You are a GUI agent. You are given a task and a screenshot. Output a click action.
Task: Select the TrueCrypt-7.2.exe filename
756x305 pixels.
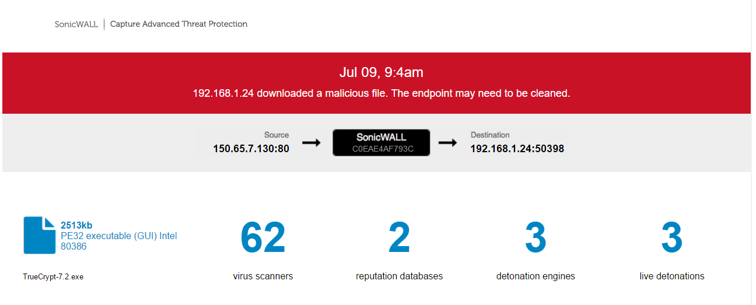tap(53, 277)
